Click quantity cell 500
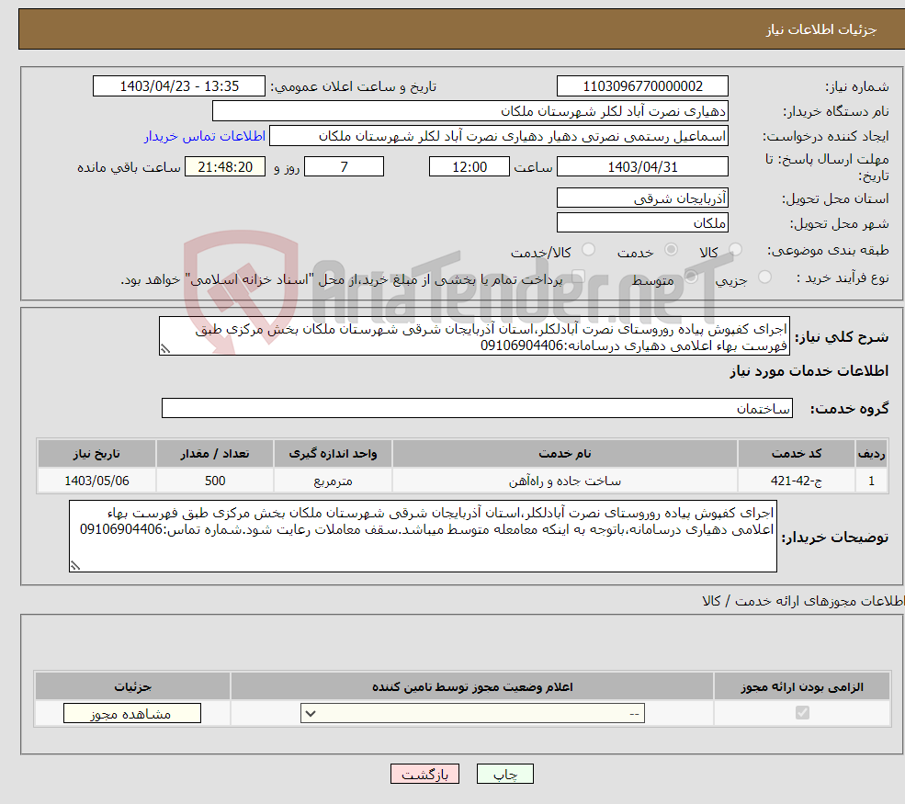This screenshot has width=905, height=804. click(215, 481)
